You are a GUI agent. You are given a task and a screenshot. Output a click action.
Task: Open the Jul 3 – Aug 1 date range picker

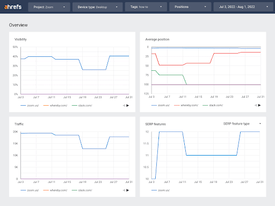pyautogui.click(x=243, y=7)
